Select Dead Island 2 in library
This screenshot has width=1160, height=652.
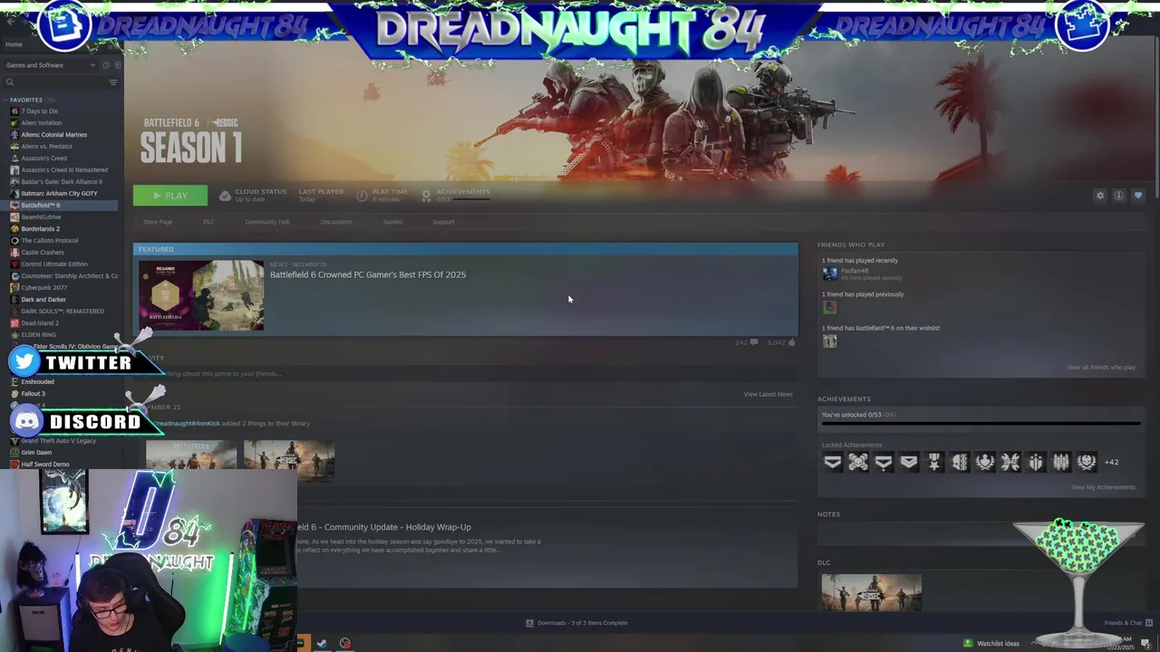click(x=40, y=323)
